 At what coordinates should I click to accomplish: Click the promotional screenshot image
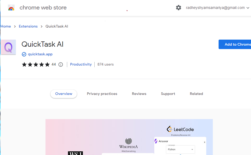click(129, 136)
